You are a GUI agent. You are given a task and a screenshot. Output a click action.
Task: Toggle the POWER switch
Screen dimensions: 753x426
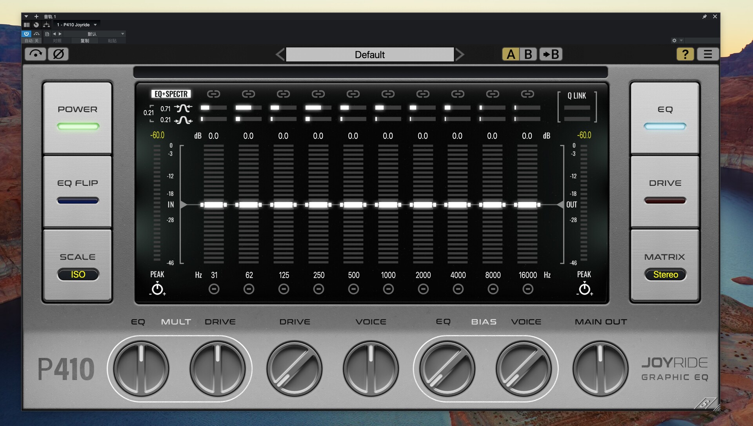(x=78, y=118)
